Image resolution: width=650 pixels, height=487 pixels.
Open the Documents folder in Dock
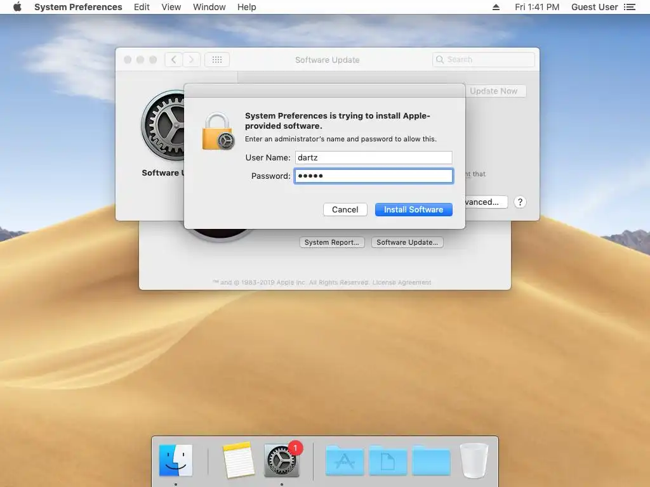[x=388, y=460]
